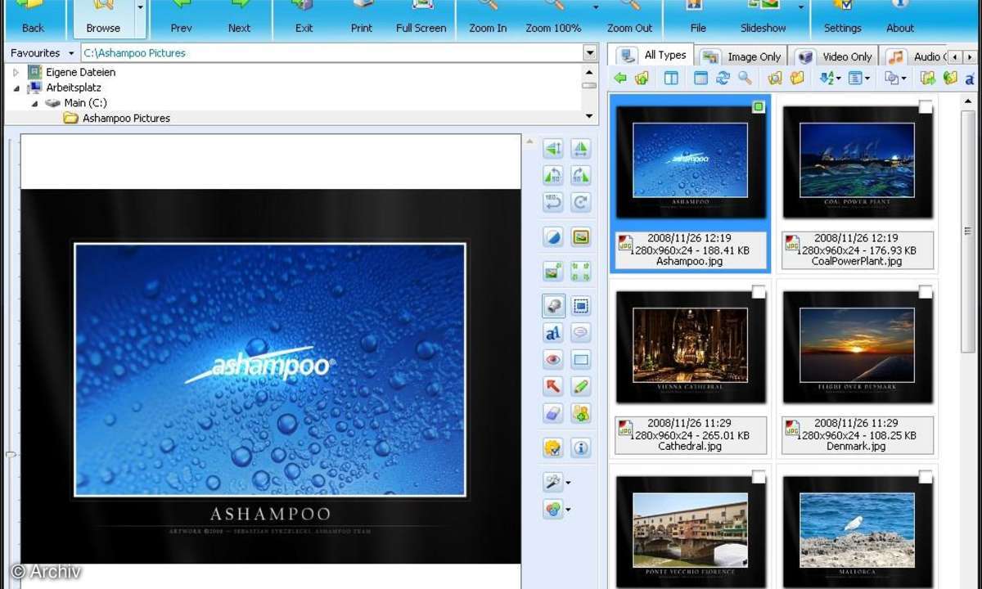Viewport: 982px width, 589px height.
Task: Click the picture frame icon
Action: pos(580,237)
